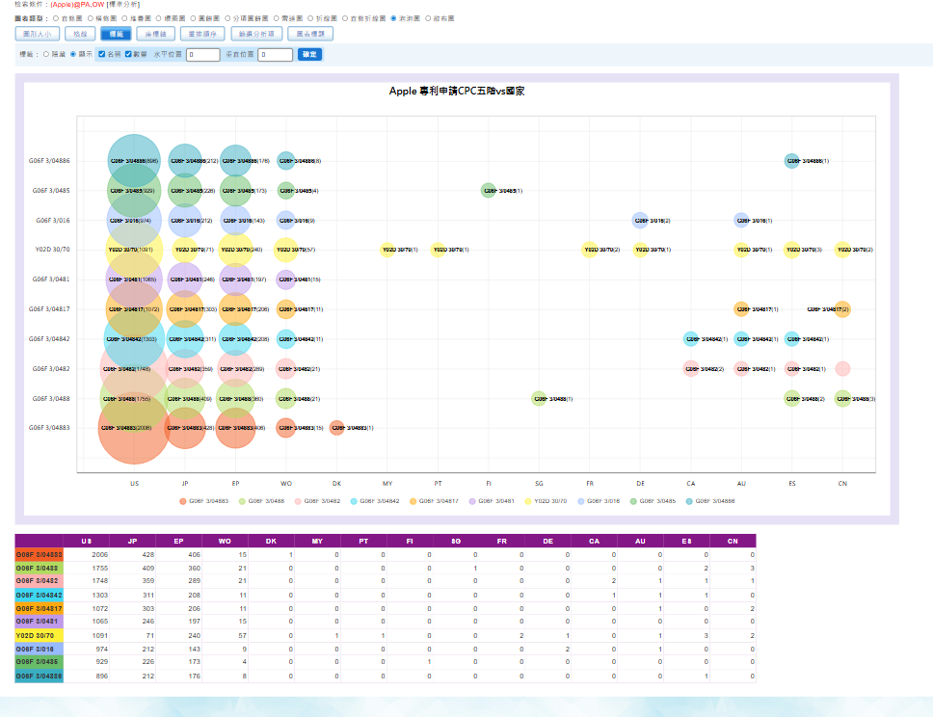Image resolution: width=933 pixels, height=717 pixels.
Task: Click the US column header in table
Action: tap(87, 541)
